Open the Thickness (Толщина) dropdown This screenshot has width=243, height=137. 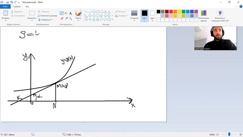coord(134,16)
